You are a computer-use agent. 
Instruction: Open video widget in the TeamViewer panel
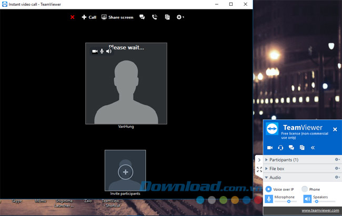pos(270,148)
